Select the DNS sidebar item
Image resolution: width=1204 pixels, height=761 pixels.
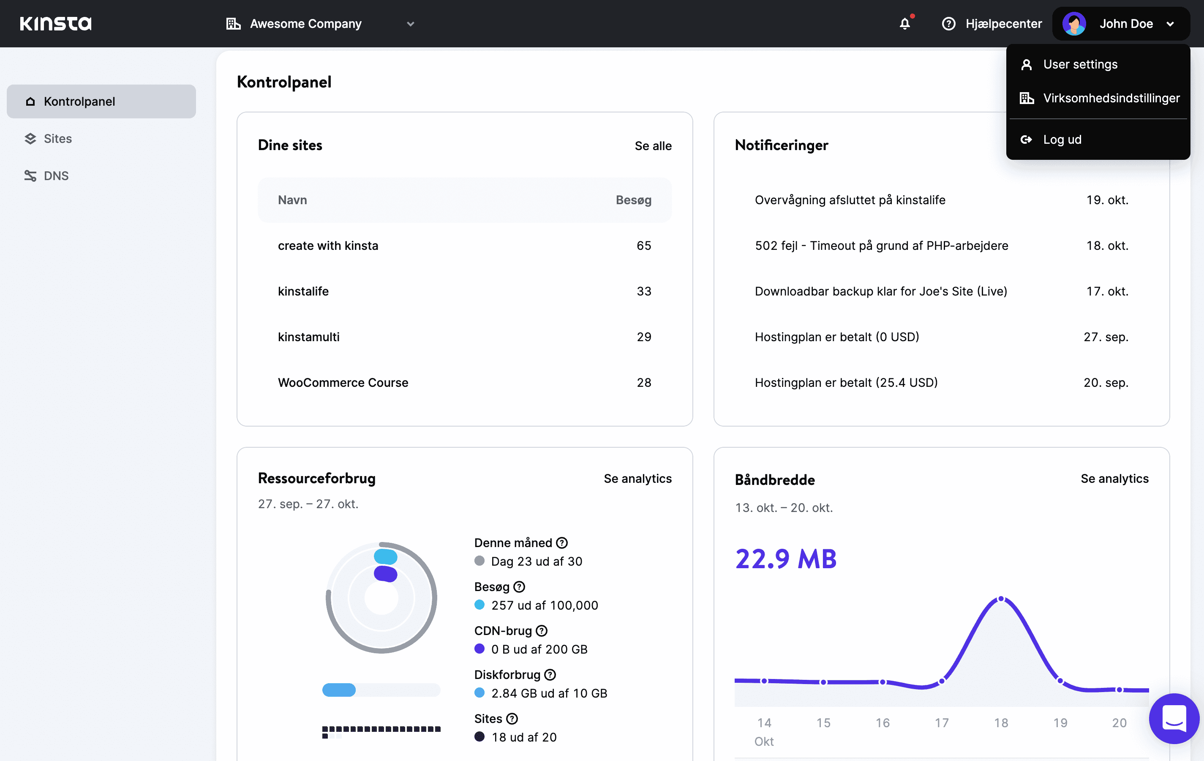point(56,175)
